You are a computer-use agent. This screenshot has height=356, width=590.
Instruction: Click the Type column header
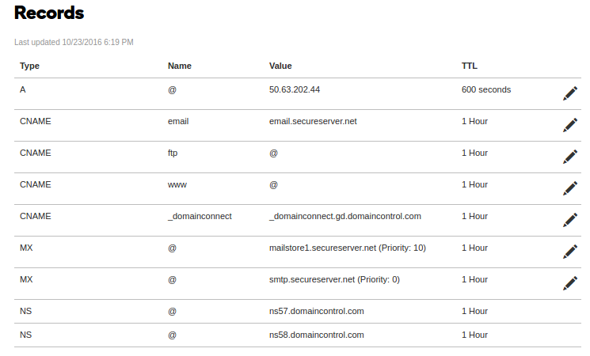point(29,66)
